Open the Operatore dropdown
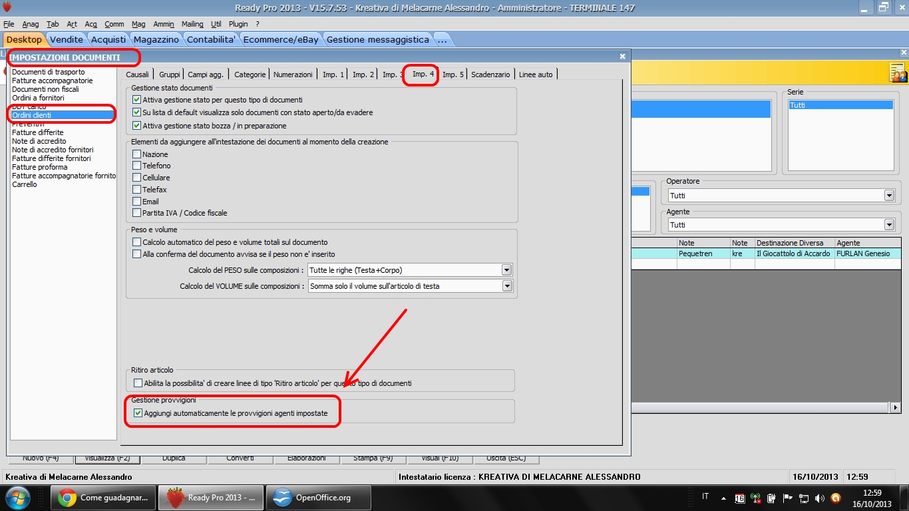The image size is (909, 511). 889,196
